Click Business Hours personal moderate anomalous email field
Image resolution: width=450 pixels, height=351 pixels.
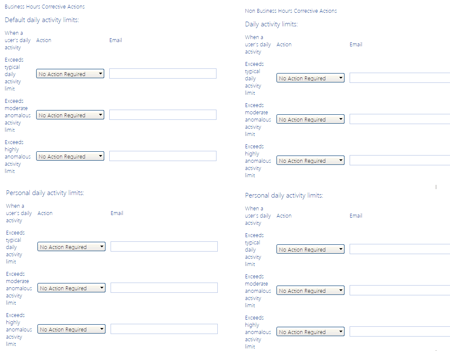(x=164, y=288)
